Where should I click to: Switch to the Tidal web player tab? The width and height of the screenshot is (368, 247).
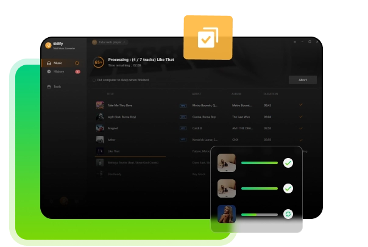coord(109,42)
